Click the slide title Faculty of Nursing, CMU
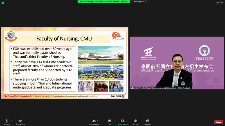The width and height of the screenshot is (225, 126). point(64,39)
